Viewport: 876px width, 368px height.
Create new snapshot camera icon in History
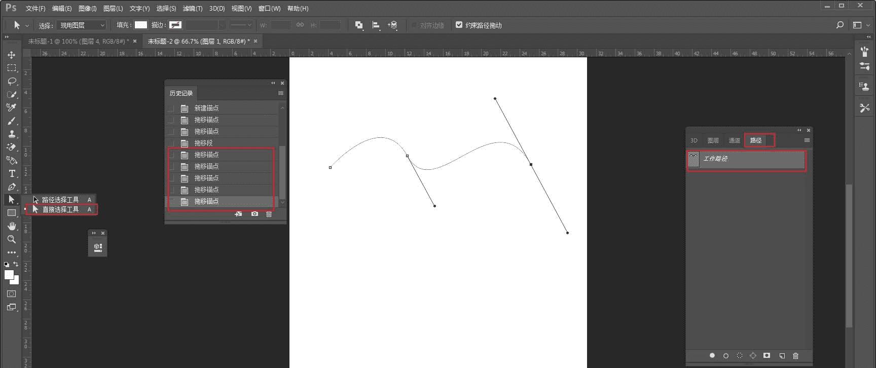pyautogui.click(x=254, y=214)
